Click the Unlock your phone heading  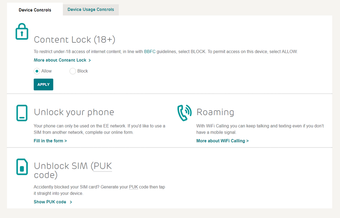(x=74, y=112)
